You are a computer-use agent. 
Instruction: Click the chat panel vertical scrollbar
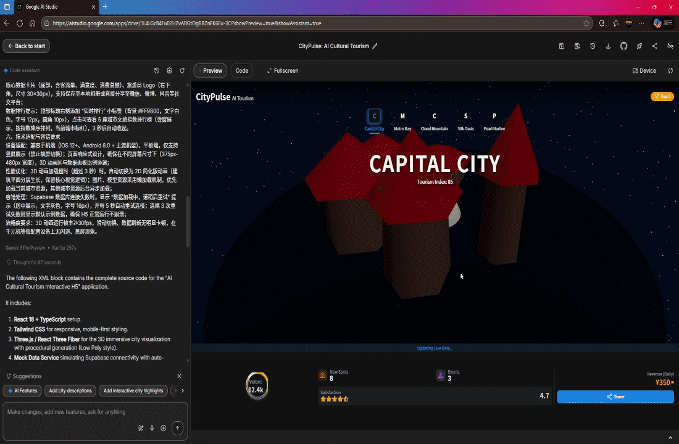[x=188, y=221]
